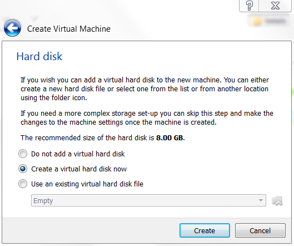This screenshot has height=246, width=294.
Task: Select the 'Do not add a virtual hard disk' radio button
Action: (23, 154)
